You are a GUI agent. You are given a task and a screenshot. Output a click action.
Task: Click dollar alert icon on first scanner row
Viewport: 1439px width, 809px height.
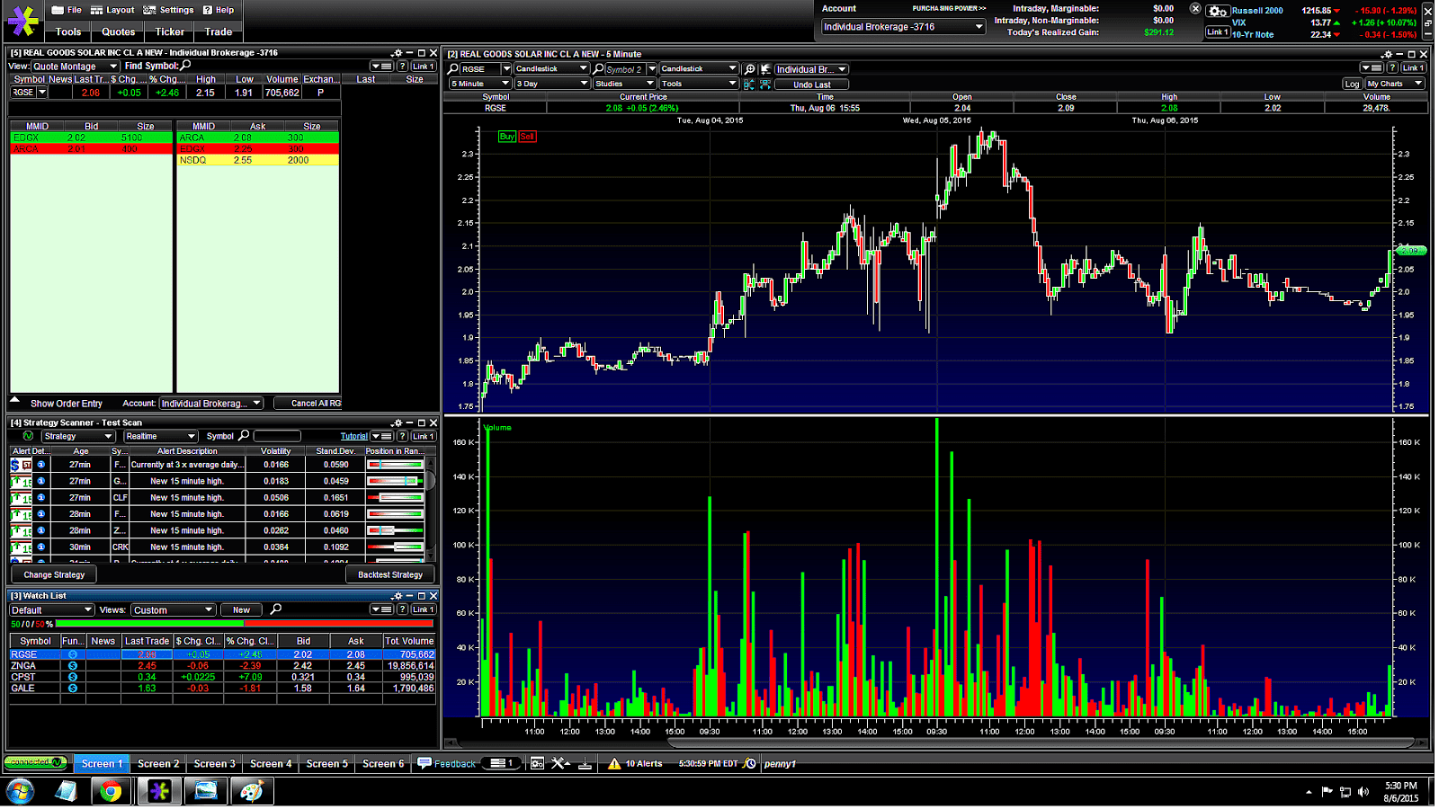(15, 465)
